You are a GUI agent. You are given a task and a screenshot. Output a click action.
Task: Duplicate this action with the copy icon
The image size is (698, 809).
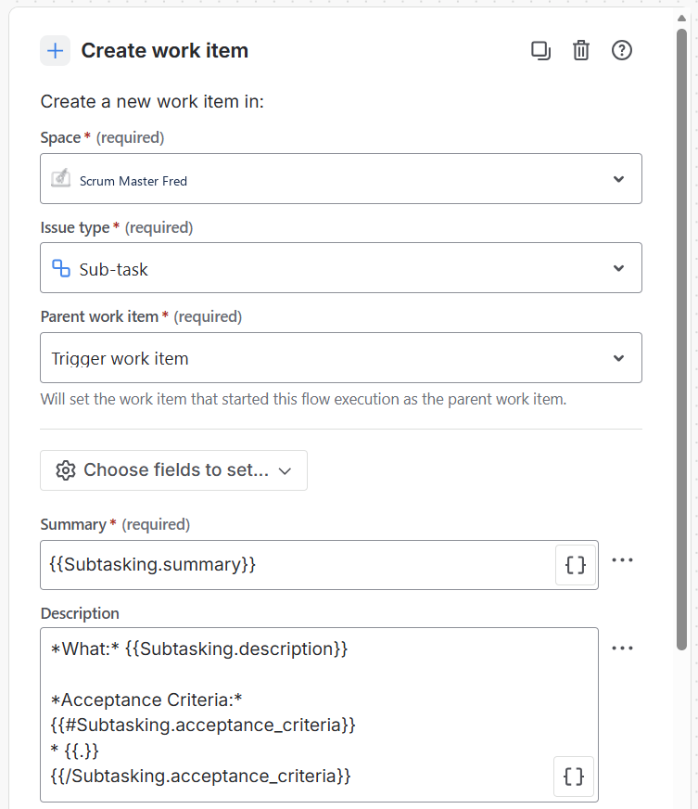point(540,50)
